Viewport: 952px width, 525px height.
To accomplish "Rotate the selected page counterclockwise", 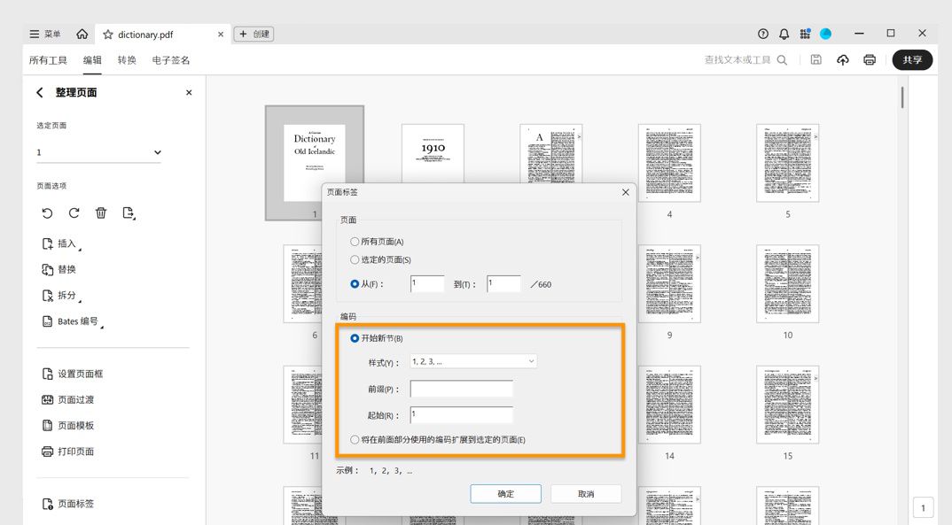I will pos(47,212).
